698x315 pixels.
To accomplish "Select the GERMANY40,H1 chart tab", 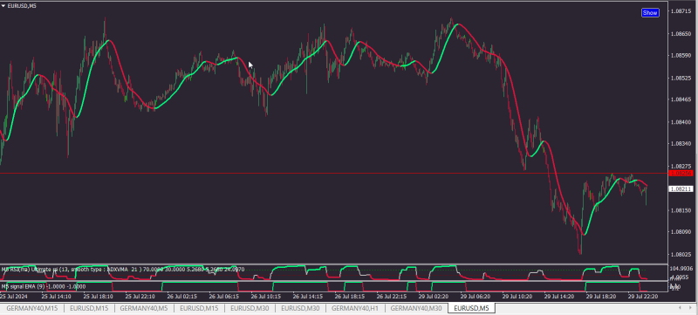I will point(355,308).
